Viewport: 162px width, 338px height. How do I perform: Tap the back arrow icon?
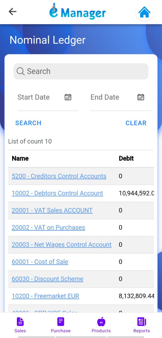tap(12, 12)
